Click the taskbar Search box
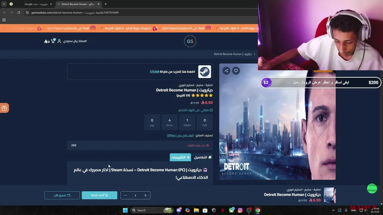The width and height of the screenshot is (383, 215). tap(152, 210)
